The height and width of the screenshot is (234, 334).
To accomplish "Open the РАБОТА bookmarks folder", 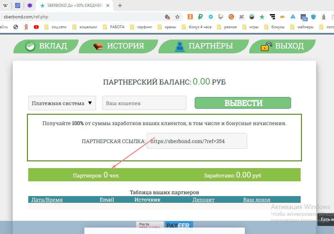I will point(114,27).
